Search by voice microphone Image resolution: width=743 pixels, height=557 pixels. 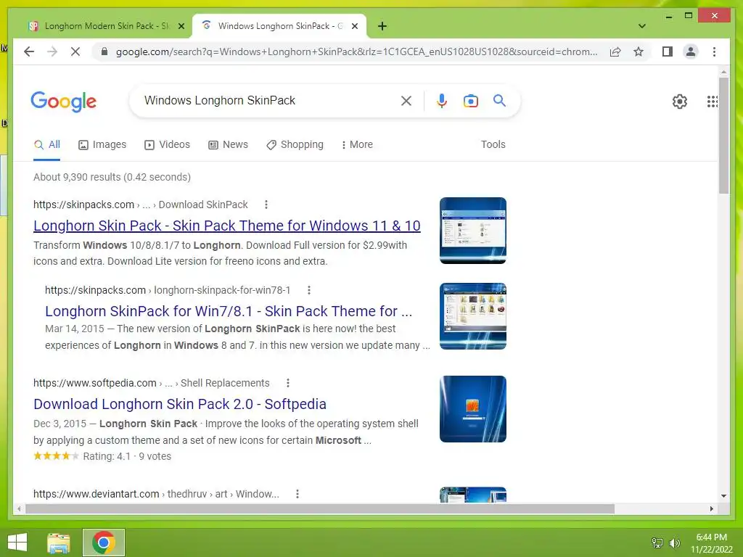pyautogui.click(x=442, y=101)
